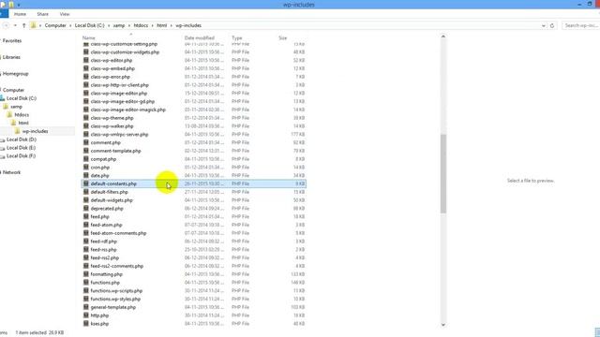Click the scrollbar up arrow
Screen dimensions: 600x337
pos(443,37)
